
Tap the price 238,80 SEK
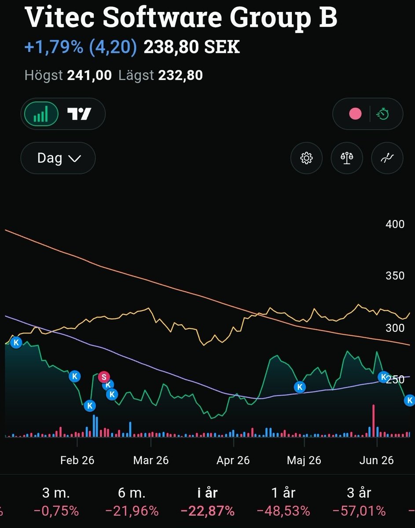[191, 48]
